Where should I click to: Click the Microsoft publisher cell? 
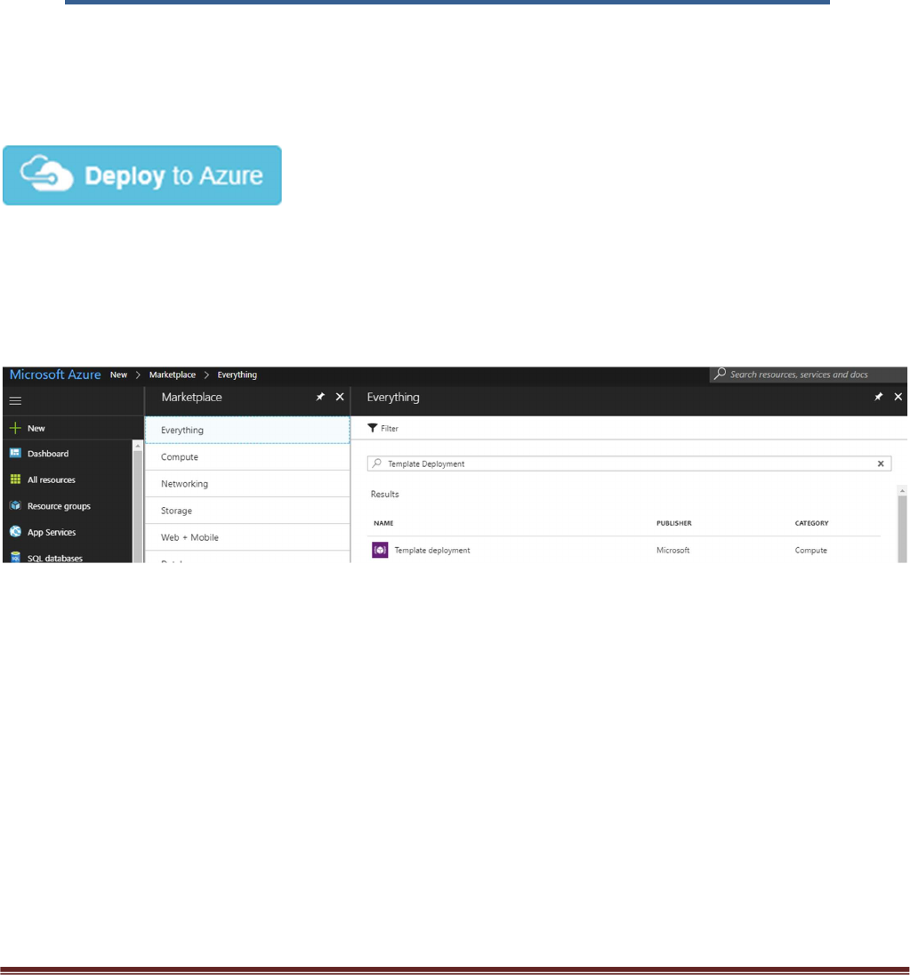coord(672,550)
